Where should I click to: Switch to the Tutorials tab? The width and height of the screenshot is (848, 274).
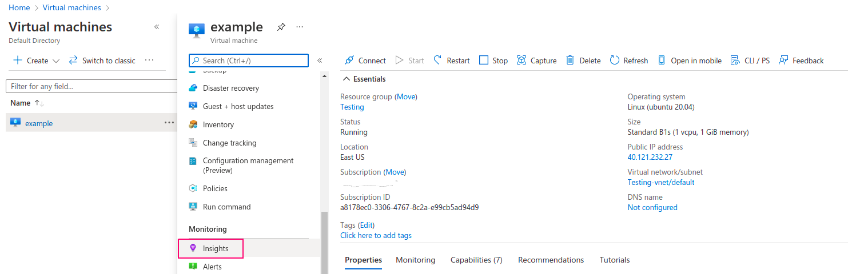click(615, 260)
